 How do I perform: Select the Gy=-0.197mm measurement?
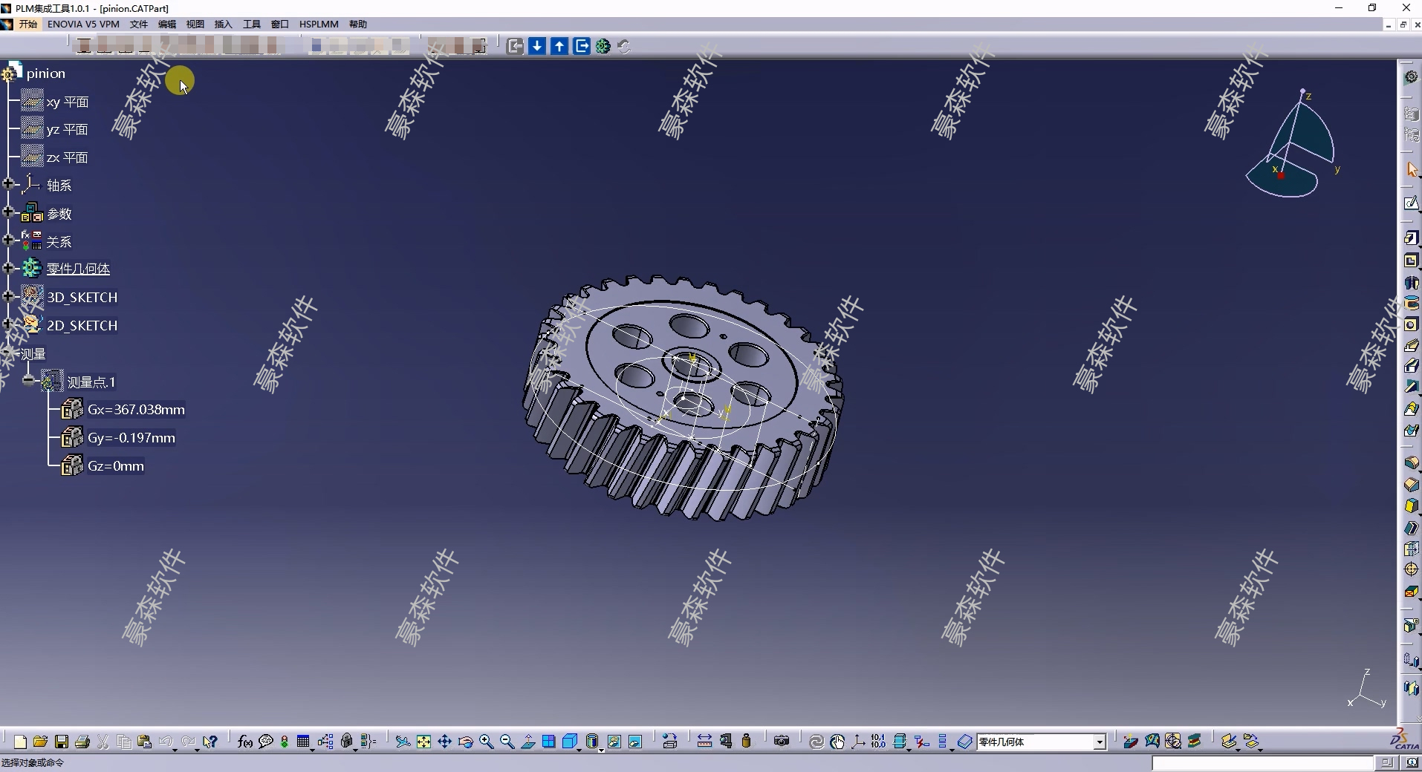pos(132,438)
